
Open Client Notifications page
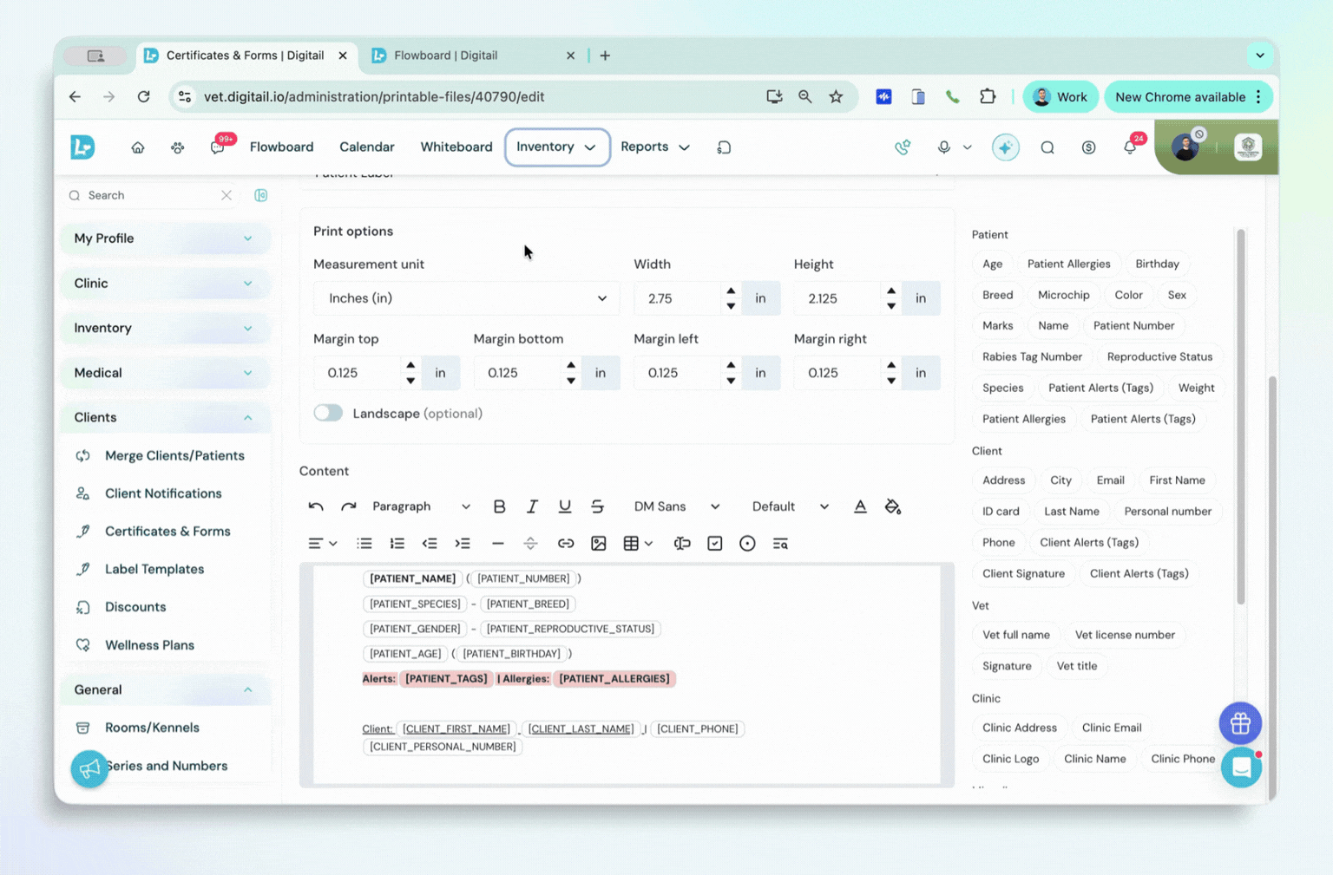point(163,494)
